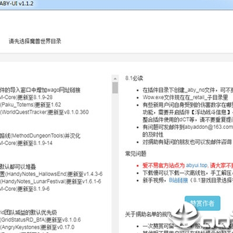The image size is (233, 233).
Task: Click the GridStatusRD_BfA v8.1.0.6 line
Action: 40,219
